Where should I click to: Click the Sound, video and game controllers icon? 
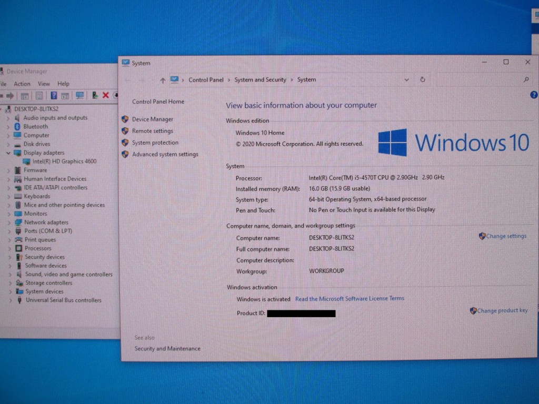19,274
